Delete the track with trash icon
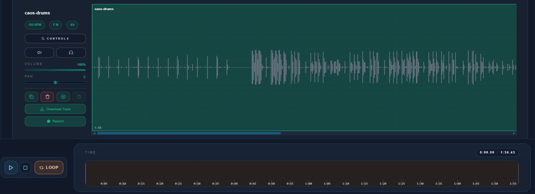Screen dimensions: 535x194 (47, 97)
